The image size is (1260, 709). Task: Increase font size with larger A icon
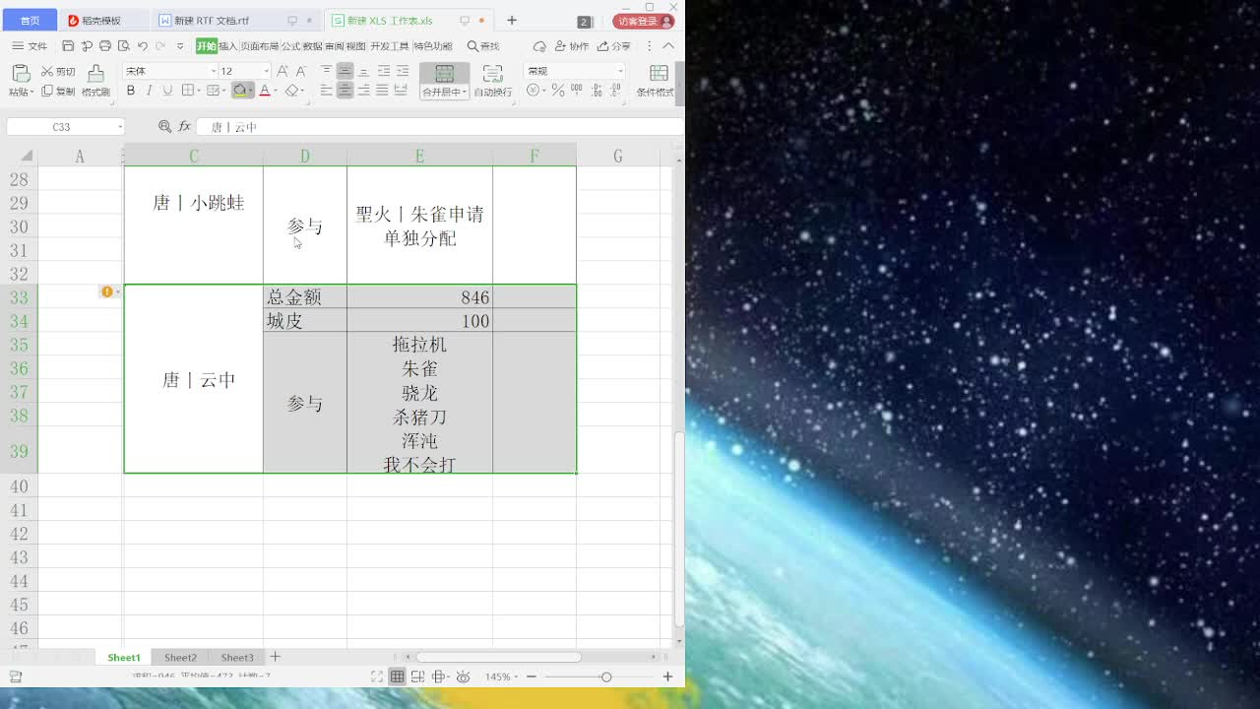283,71
